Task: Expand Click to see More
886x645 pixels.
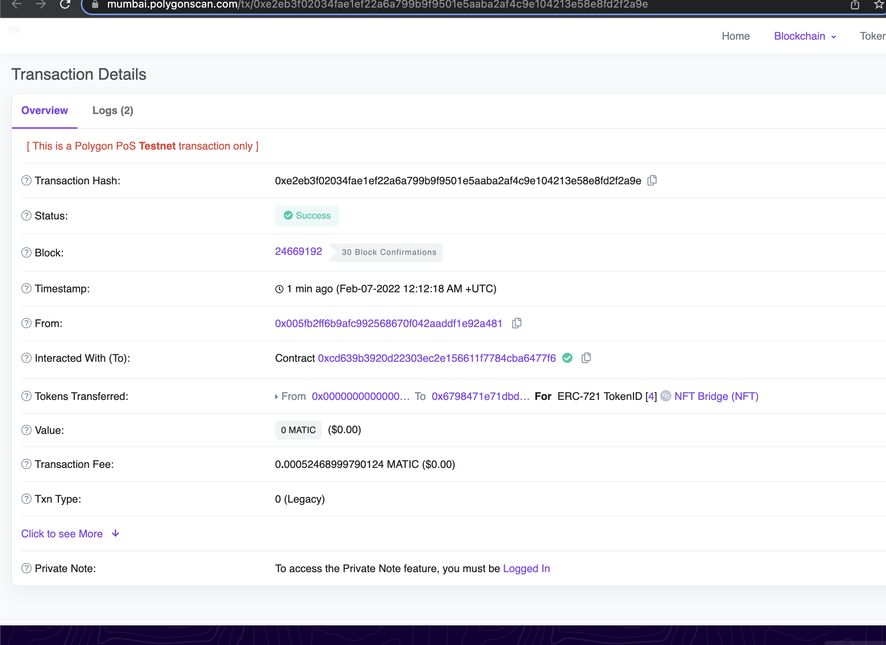Action: [70, 534]
